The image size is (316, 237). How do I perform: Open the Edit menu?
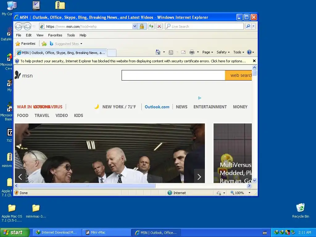29,35
